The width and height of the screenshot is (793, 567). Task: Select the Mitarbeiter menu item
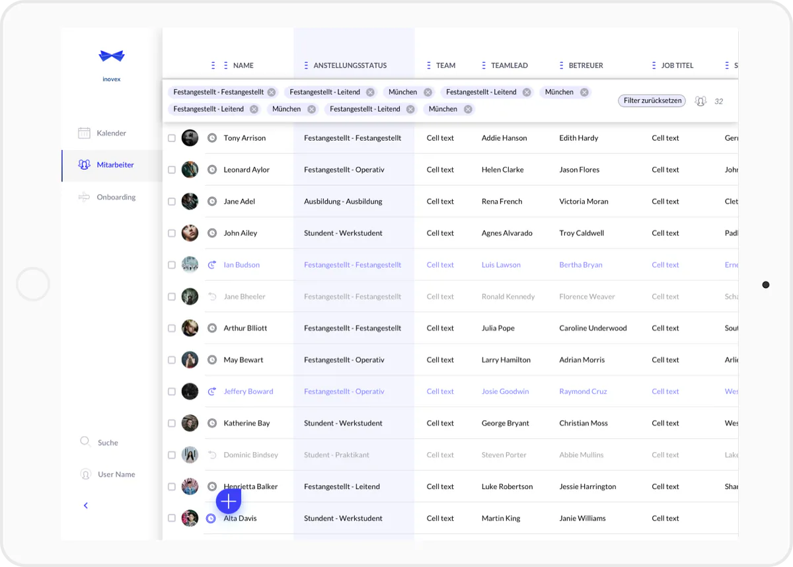pos(112,165)
